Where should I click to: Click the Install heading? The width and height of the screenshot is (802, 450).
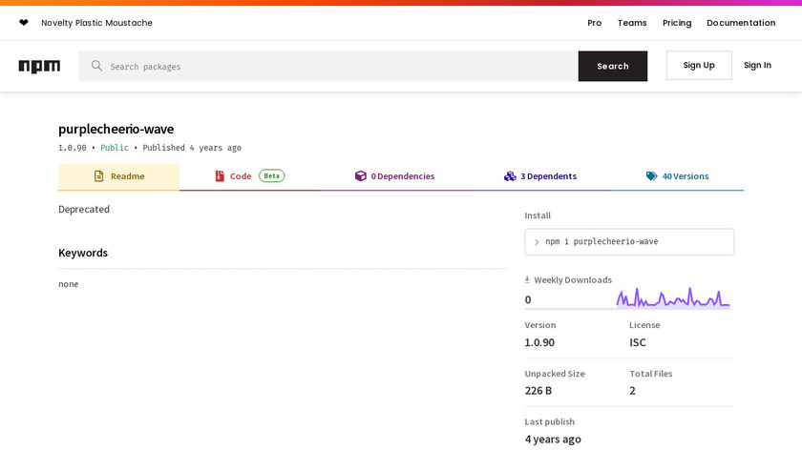538,215
